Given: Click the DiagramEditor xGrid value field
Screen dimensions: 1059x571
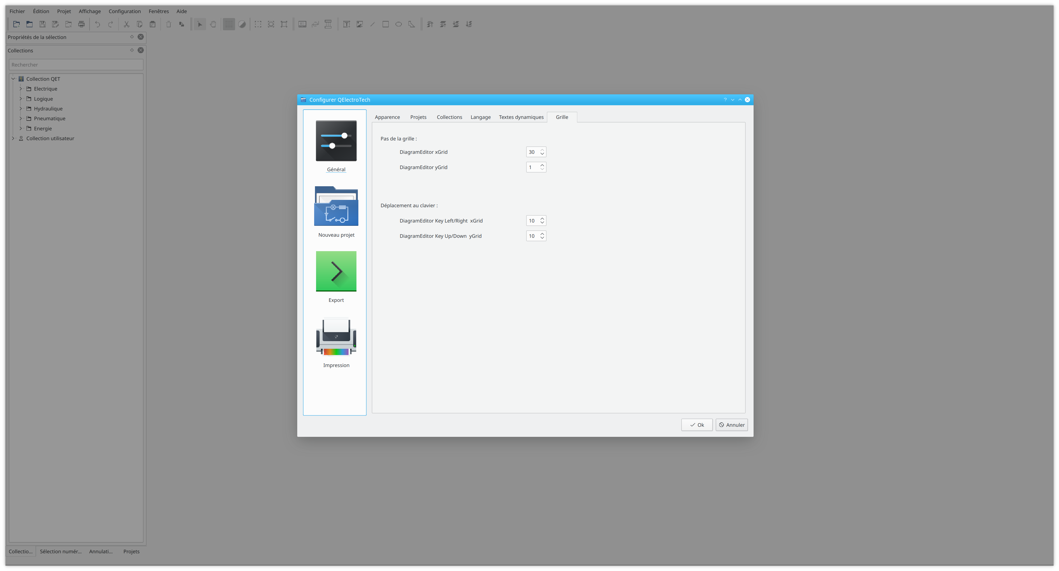Looking at the screenshot, I should pyautogui.click(x=533, y=152).
